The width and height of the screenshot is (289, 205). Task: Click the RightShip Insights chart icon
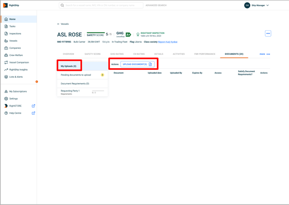pyautogui.click(x=6, y=69)
